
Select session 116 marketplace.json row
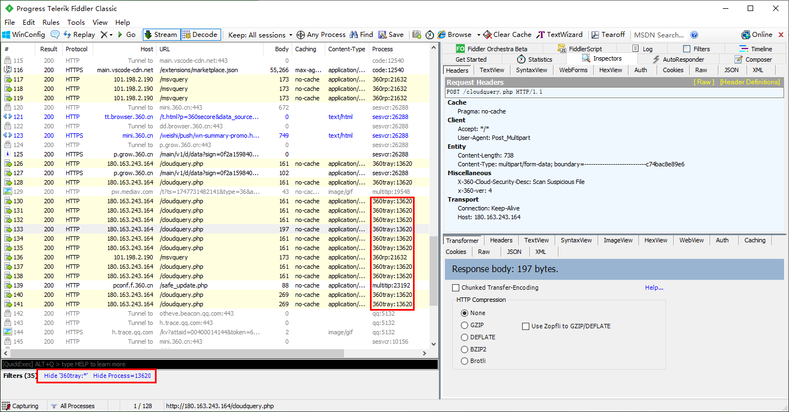pyautogui.click(x=214, y=70)
